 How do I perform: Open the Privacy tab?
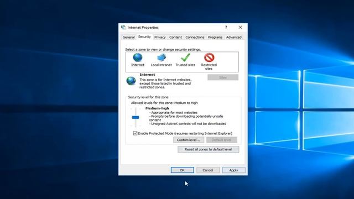160,37
